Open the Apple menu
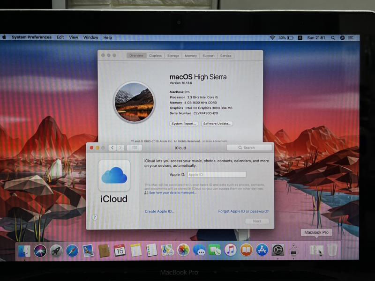375x281 pixels. [4, 37]
